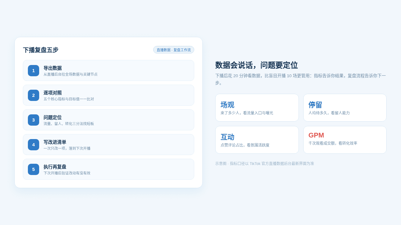
Task: Select the 直播数据 · 复盘工作流 tag
Action: coord(174,50)
